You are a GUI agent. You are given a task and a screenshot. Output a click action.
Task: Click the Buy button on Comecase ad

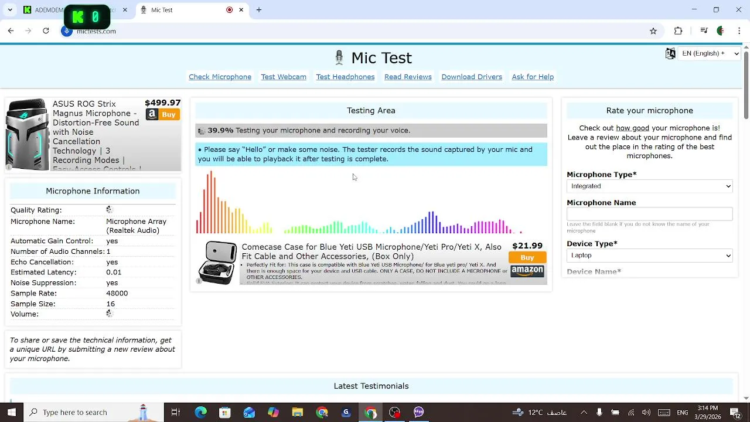pyautogui.click(x=527, y=257)
